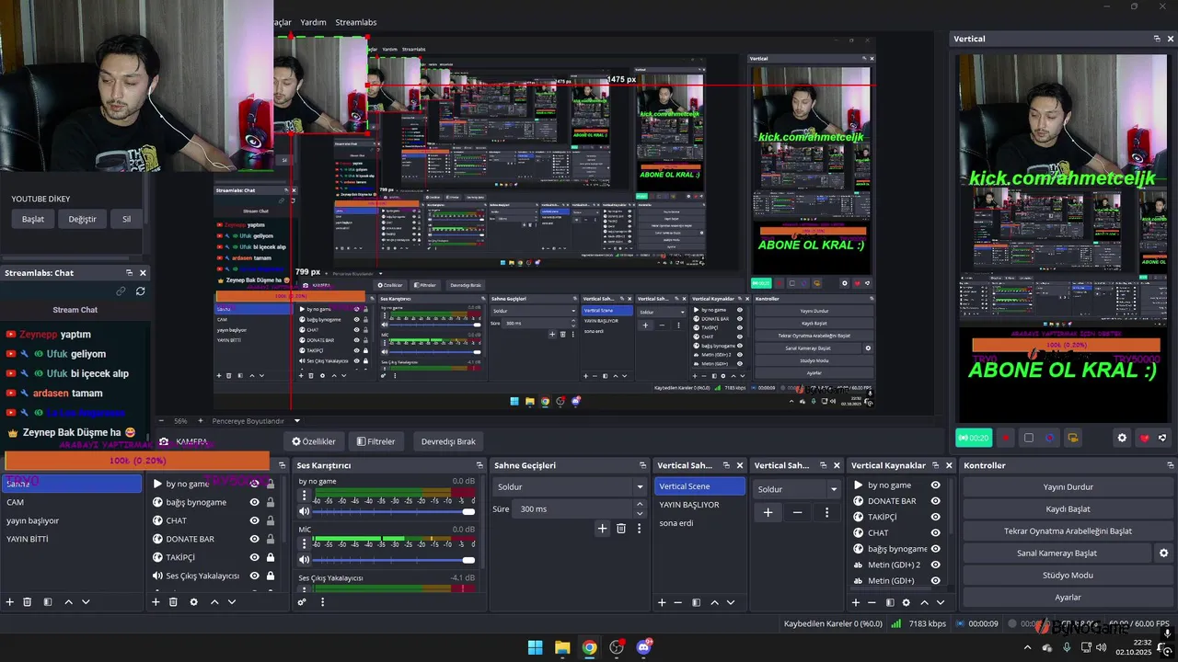Toggle lock on Ses Çıkış Yakalayıcısı source
The height and width of the screenshot is (662, 1178).
point(270,576)
